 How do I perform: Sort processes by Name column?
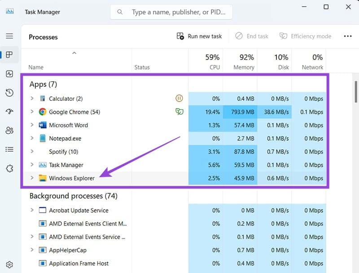[x=76, y=61]
